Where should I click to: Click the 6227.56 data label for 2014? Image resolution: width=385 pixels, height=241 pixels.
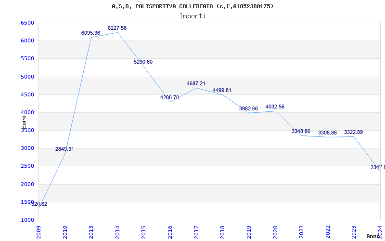117,28
